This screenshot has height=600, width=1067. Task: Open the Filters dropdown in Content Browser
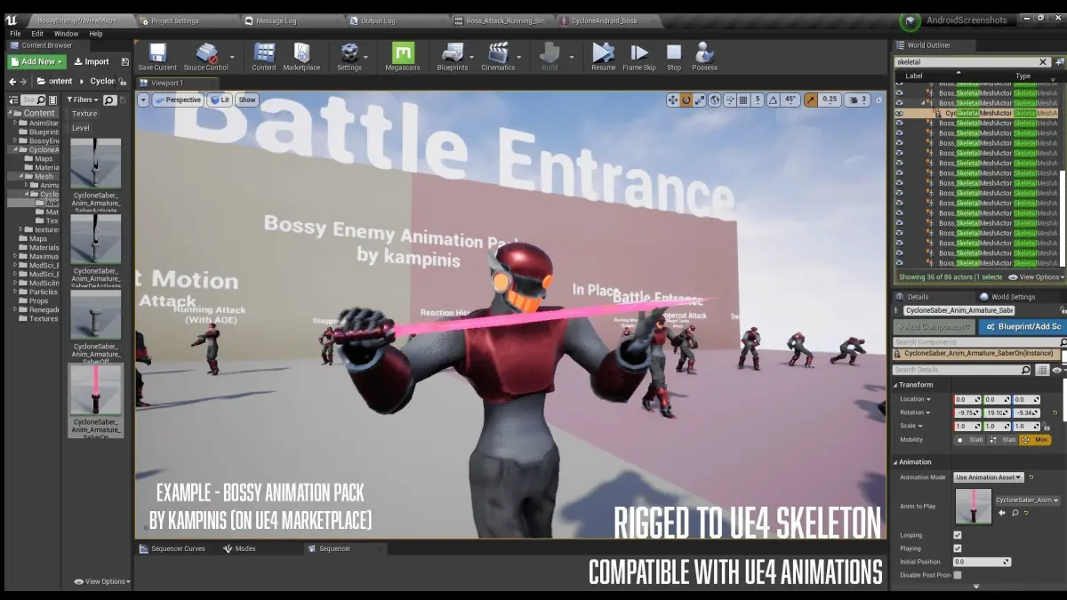tap(84, 100)
